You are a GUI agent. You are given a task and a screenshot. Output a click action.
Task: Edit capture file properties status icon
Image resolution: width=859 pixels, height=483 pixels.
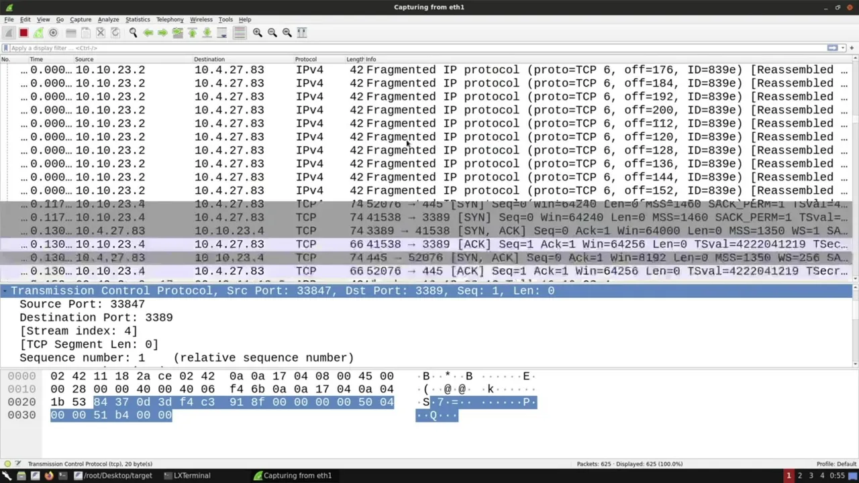point(18,464)
